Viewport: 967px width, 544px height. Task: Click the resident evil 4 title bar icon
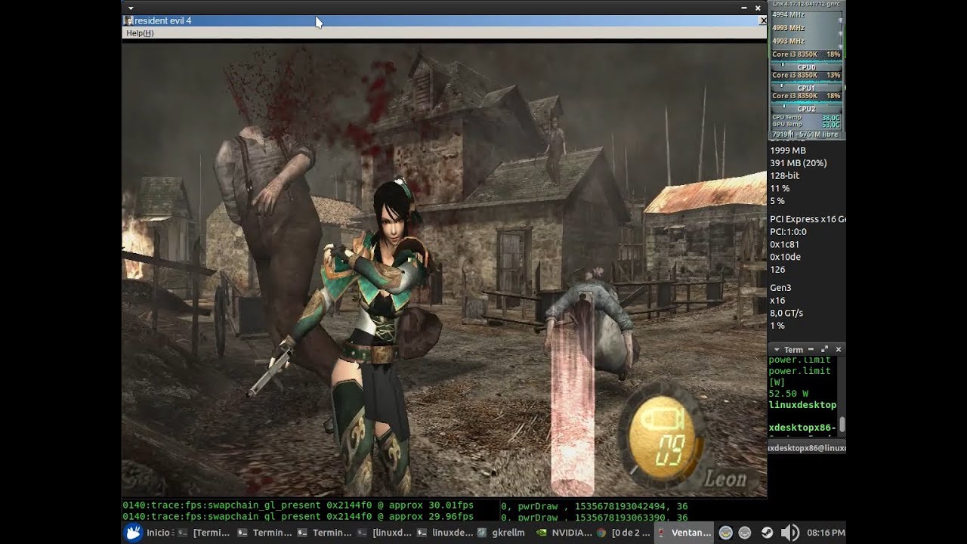[128, 20]
